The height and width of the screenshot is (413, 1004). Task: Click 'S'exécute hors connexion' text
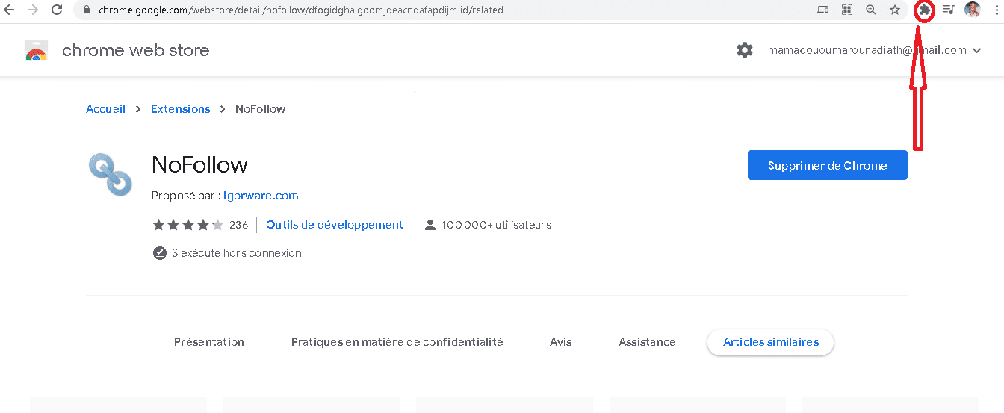237,253
